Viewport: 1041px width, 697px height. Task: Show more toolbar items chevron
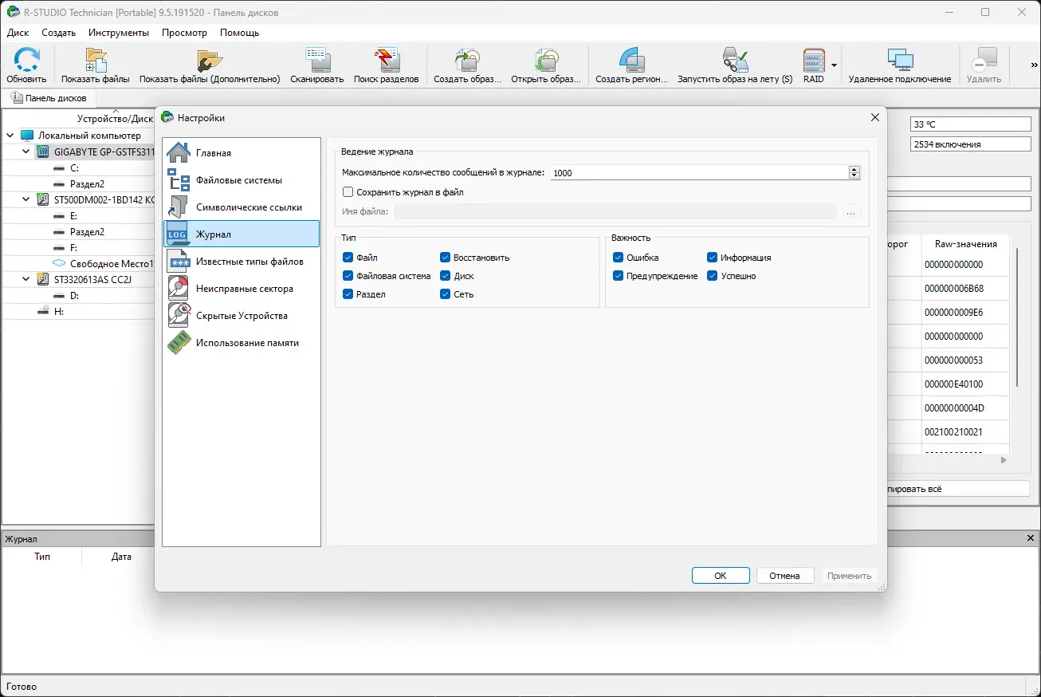(x=1034, y=65)
